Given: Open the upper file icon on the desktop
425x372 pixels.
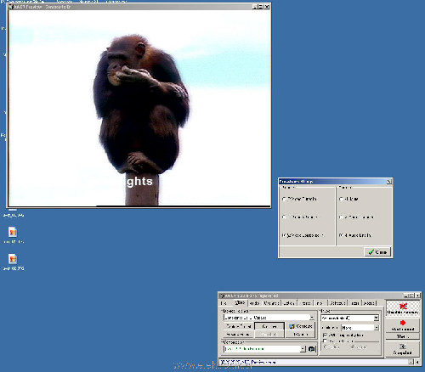Looking at the screenshot, I should (x=13, y=232).
